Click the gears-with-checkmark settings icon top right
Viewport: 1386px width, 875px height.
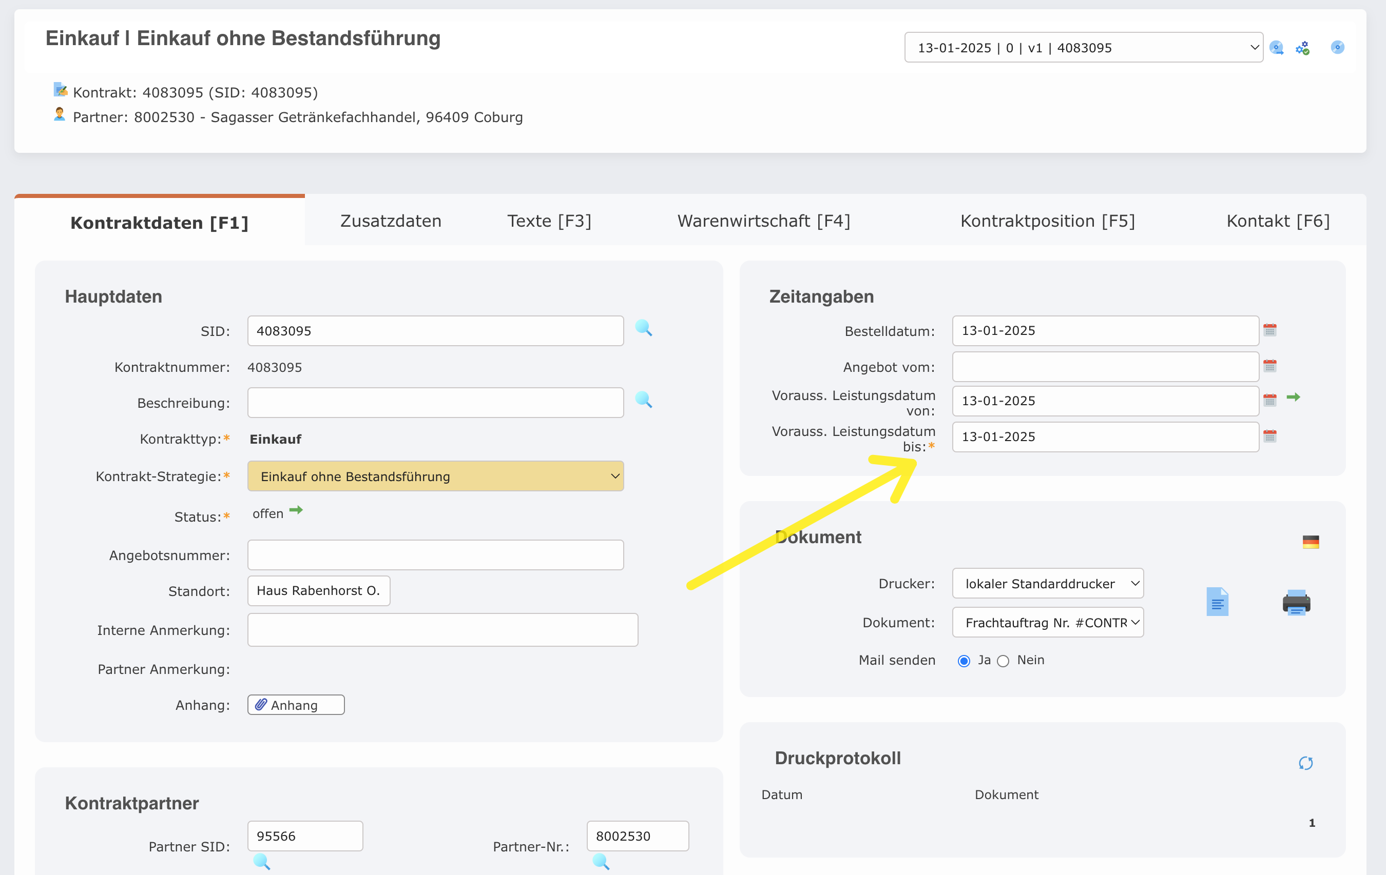pyautogui.click(x=1303, y=48)
